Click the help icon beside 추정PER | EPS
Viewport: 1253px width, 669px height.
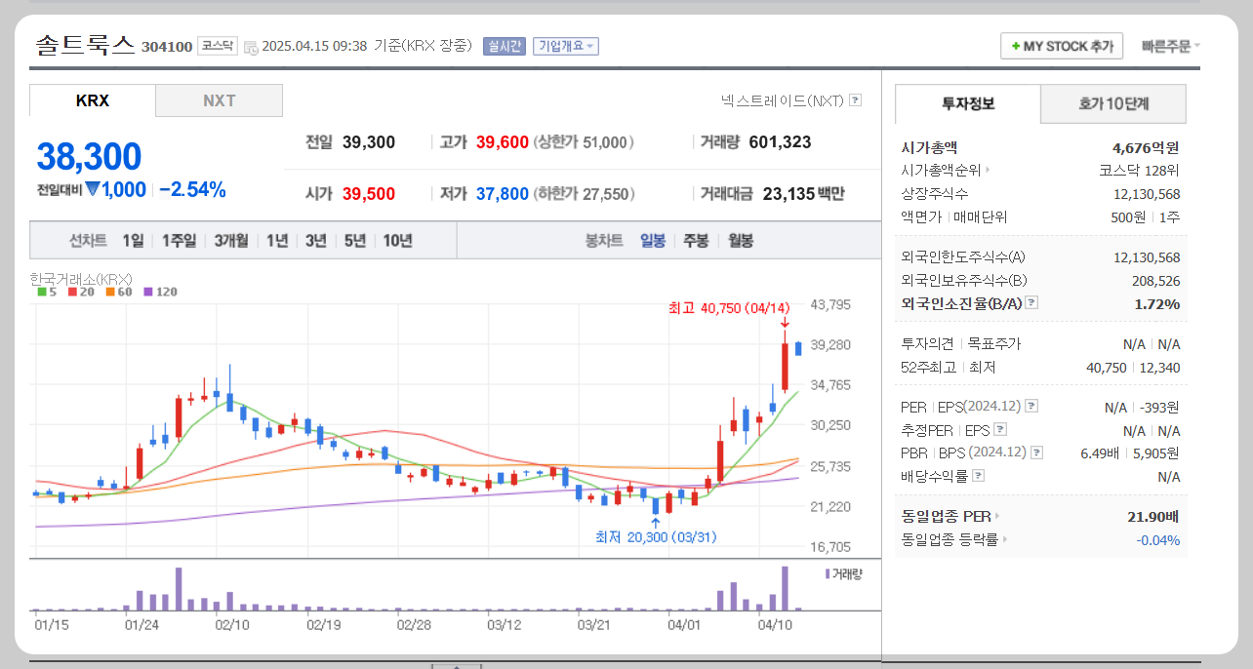[x=1000, y=430]
